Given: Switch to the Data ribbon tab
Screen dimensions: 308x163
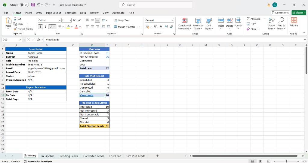Looking at the screenshot, I should point(83,13).
